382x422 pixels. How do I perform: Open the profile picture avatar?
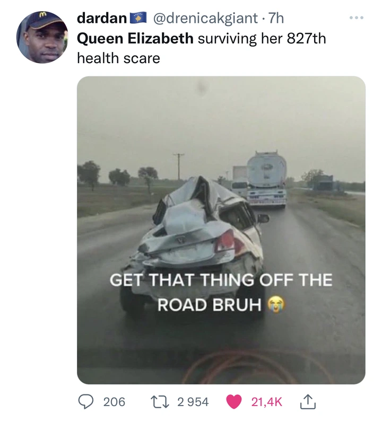point(42,37)
